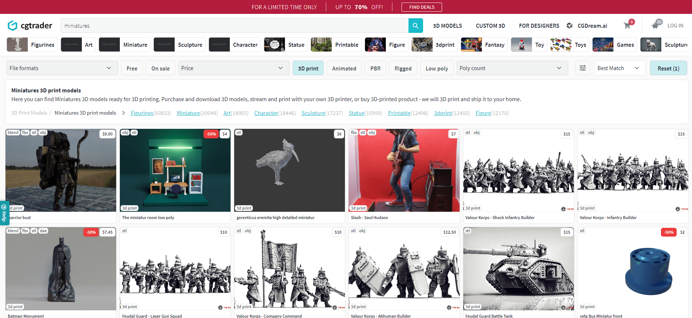Screen dimensions: 692x318
Task: Open the Figurines category link
Action: point(142,113)
